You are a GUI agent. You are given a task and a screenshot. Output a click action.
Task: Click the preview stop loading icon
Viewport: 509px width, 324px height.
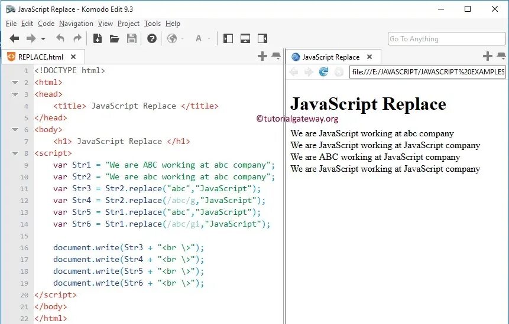pos(339,71)
